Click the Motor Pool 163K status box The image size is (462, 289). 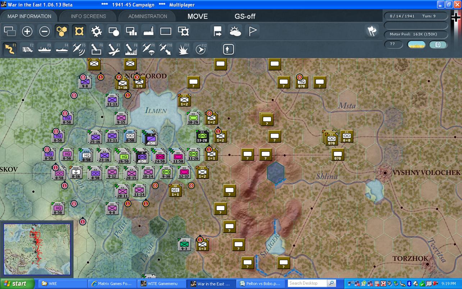416,35
